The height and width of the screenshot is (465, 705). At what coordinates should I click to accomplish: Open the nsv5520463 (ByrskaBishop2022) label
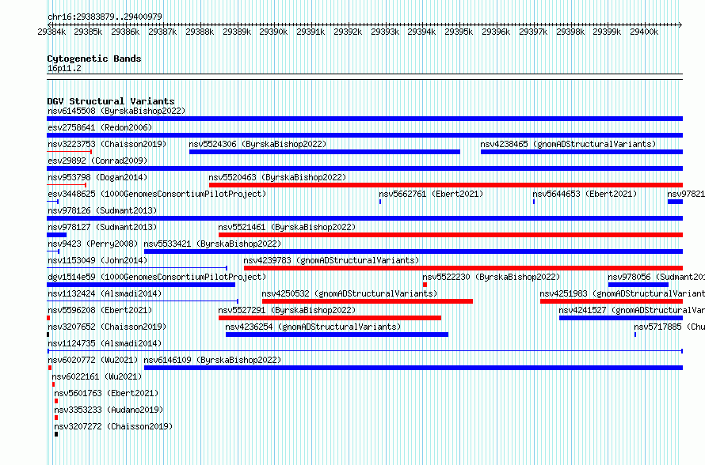tap(277, 177)
